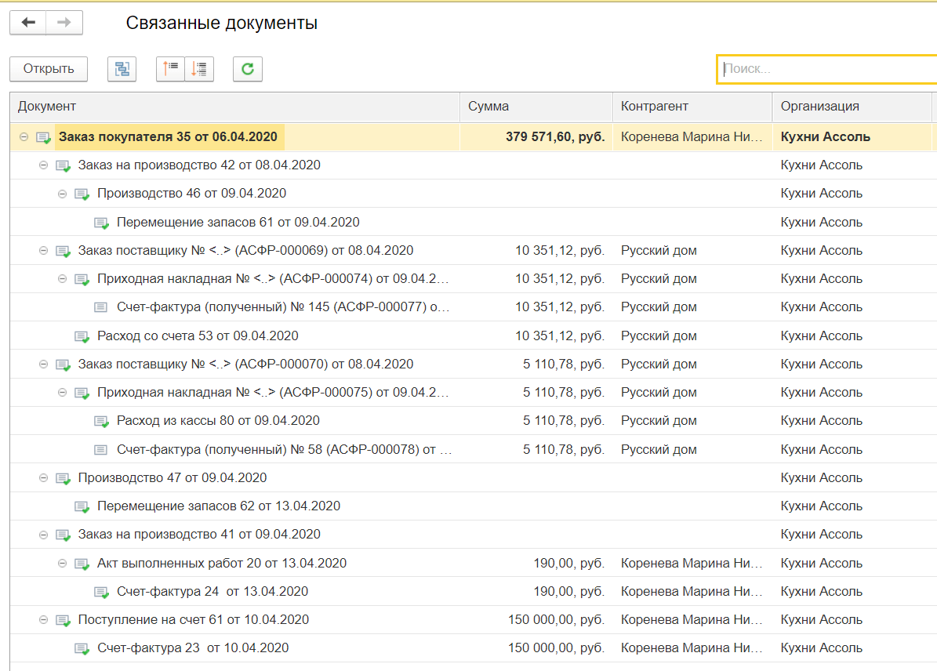Refresh the list with green arrow icon
Image resolution: width=937 pixels, height=671 pixels.
tap(248, 69)
